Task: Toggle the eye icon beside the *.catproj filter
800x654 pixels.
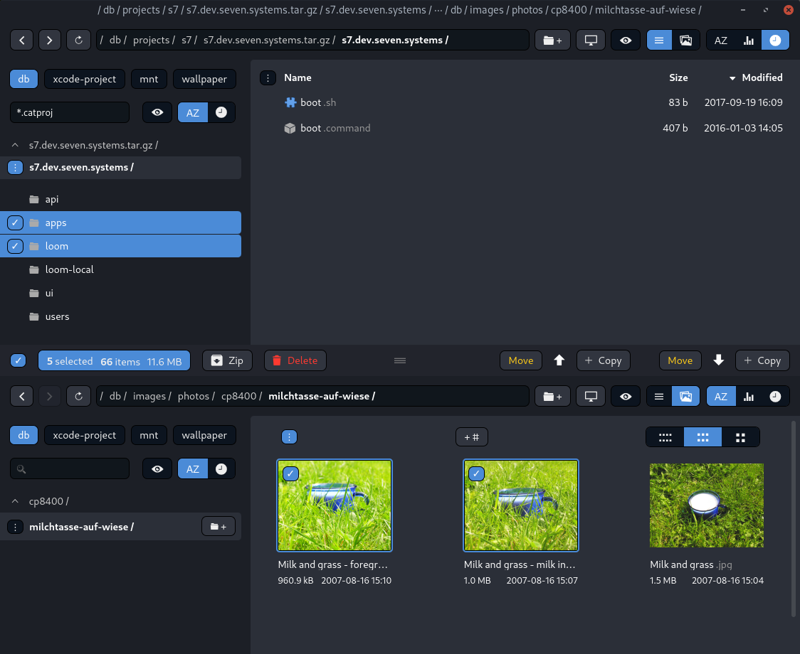Action: tap(157, 112)
